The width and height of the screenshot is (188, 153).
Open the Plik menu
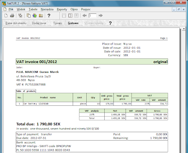coord(11,10)
